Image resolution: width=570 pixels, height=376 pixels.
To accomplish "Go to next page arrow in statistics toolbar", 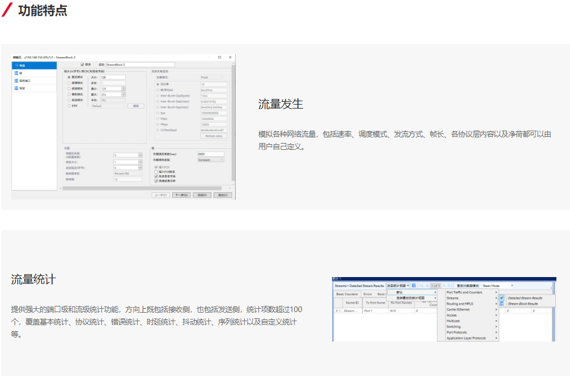I will pos(444,286).
